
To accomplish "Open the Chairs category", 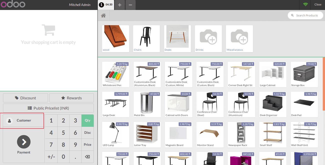I will click(x=146, y=39).
